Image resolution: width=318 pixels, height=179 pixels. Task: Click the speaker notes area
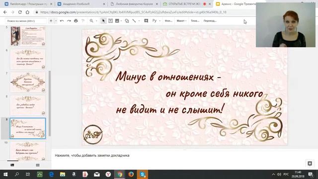click(184, 156)
